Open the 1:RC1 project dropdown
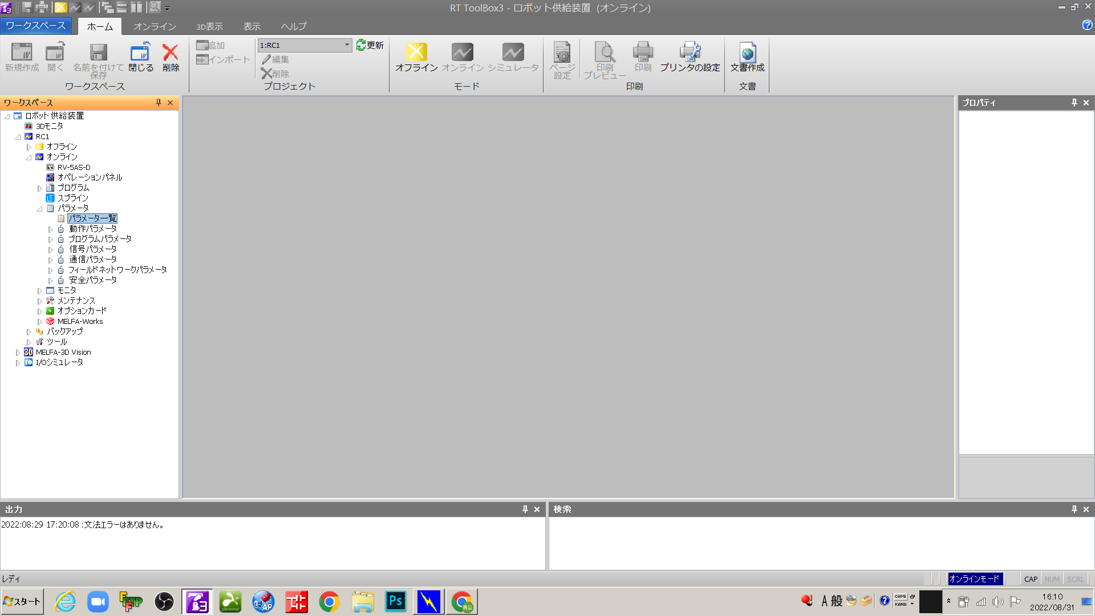The image size is (1095, 616). coord(346,45)
